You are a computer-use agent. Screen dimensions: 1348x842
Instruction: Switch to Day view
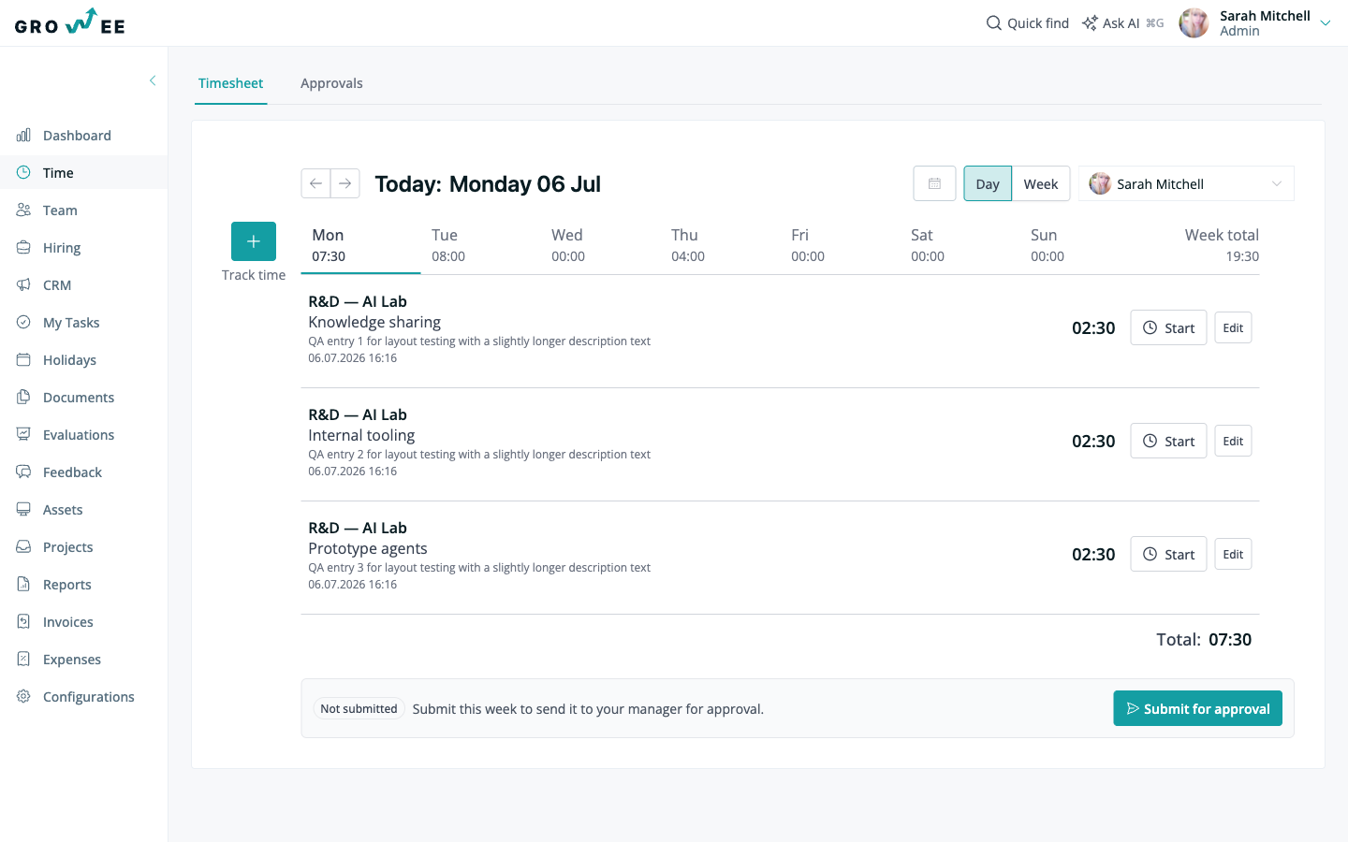click(988, 183)
